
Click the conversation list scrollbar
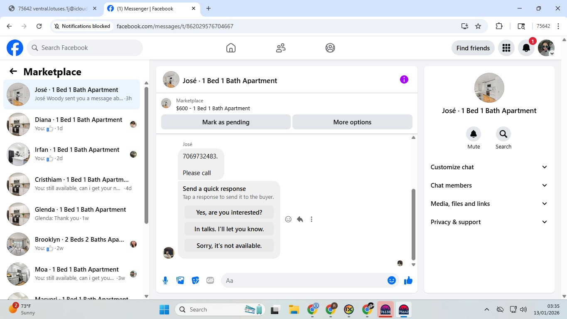pos(146,155)
